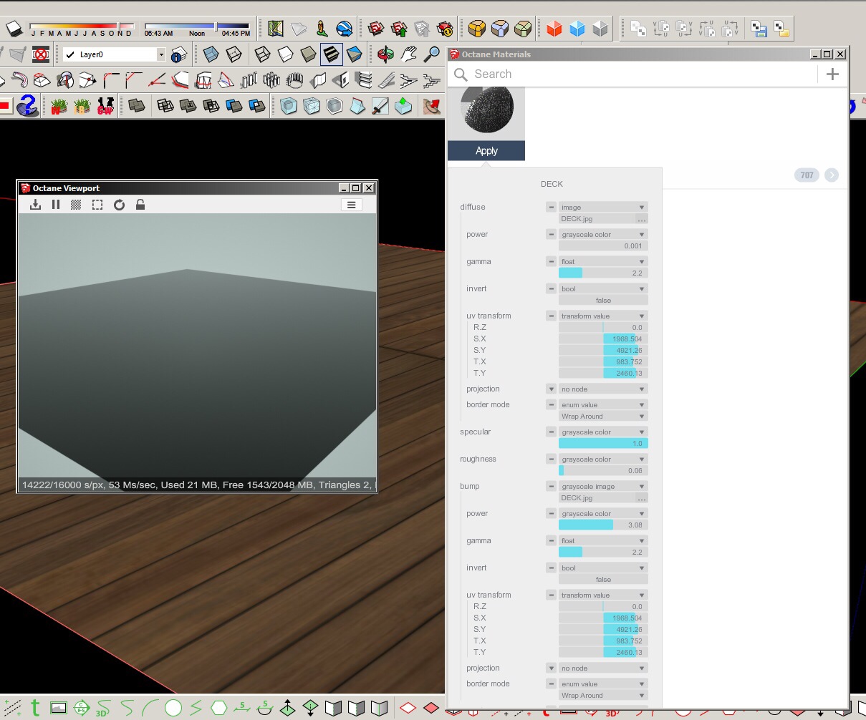The height and width of the screenshot is (720, 866).
Task: Select the render region icon in Octane Viewport
Action: [97, 205]
